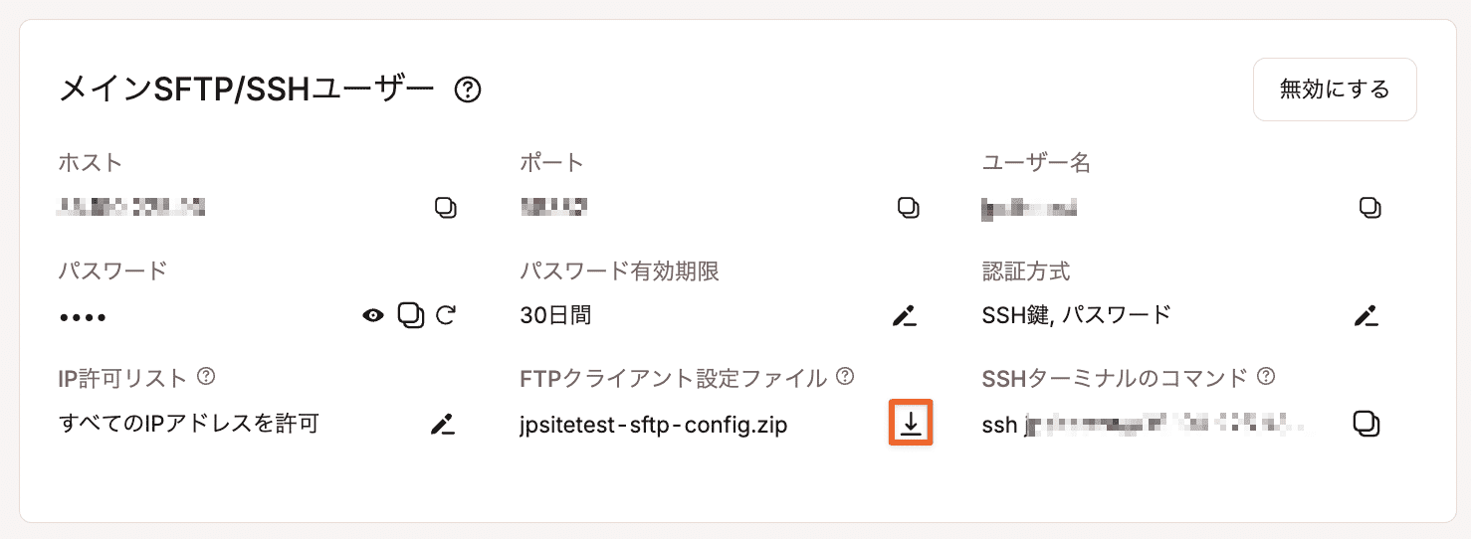Edit the authentication method setting

coord(1366,316)
